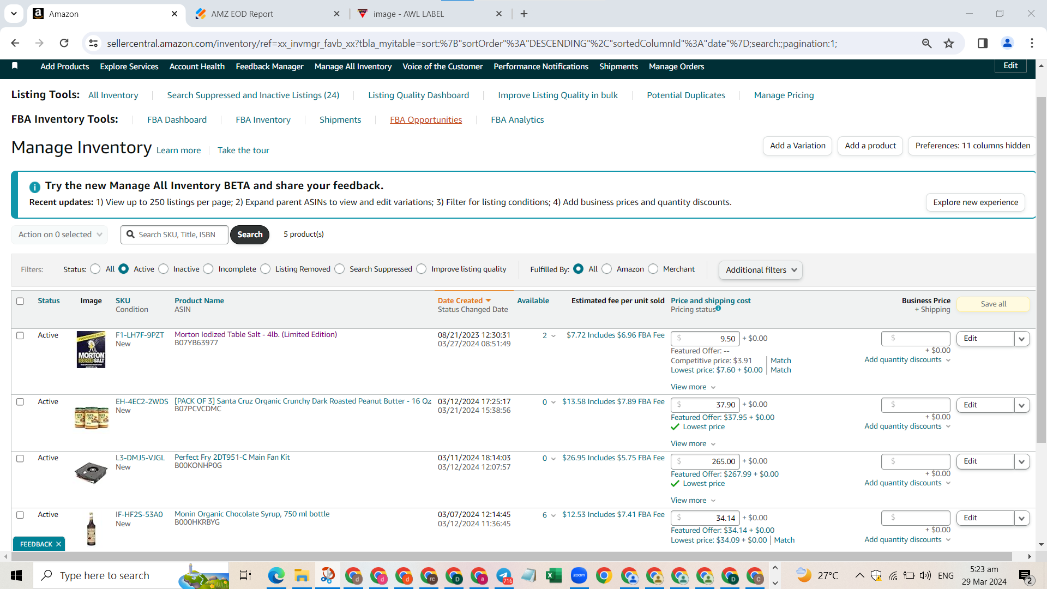Viewport: 1047px width, 589px height.
Task: Go to Account Health in top navigation
Action: point(197,67)
